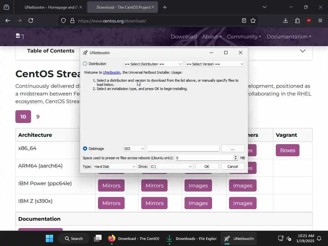Open the Type Hard Disk dropdown
Image resolution: width=328 pixels, height=246 pixels.
coord(115,167)
